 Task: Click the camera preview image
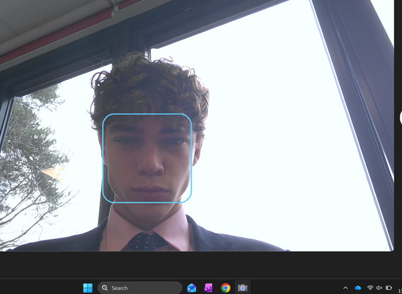pos(197,125)
